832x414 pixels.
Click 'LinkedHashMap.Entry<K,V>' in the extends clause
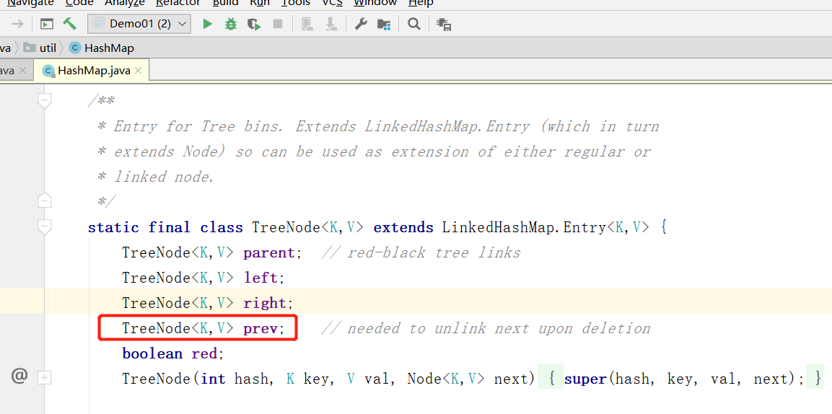click(x=546, y=227)
